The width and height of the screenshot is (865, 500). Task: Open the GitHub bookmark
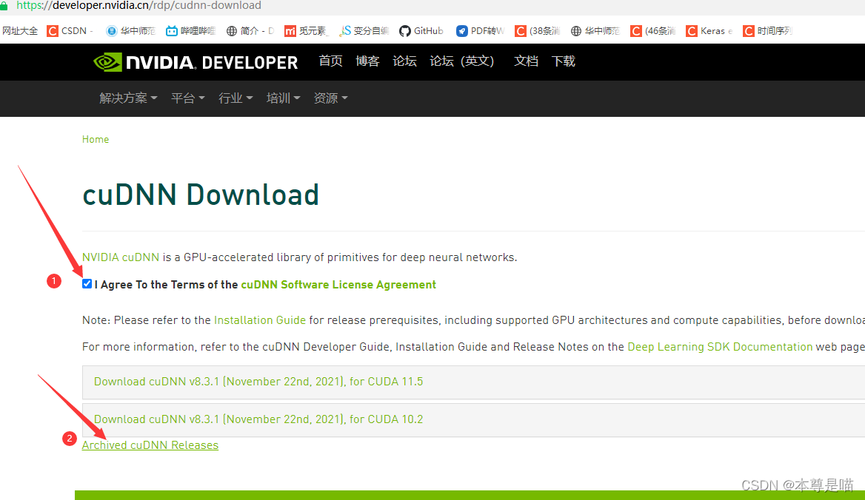[421, 31]
